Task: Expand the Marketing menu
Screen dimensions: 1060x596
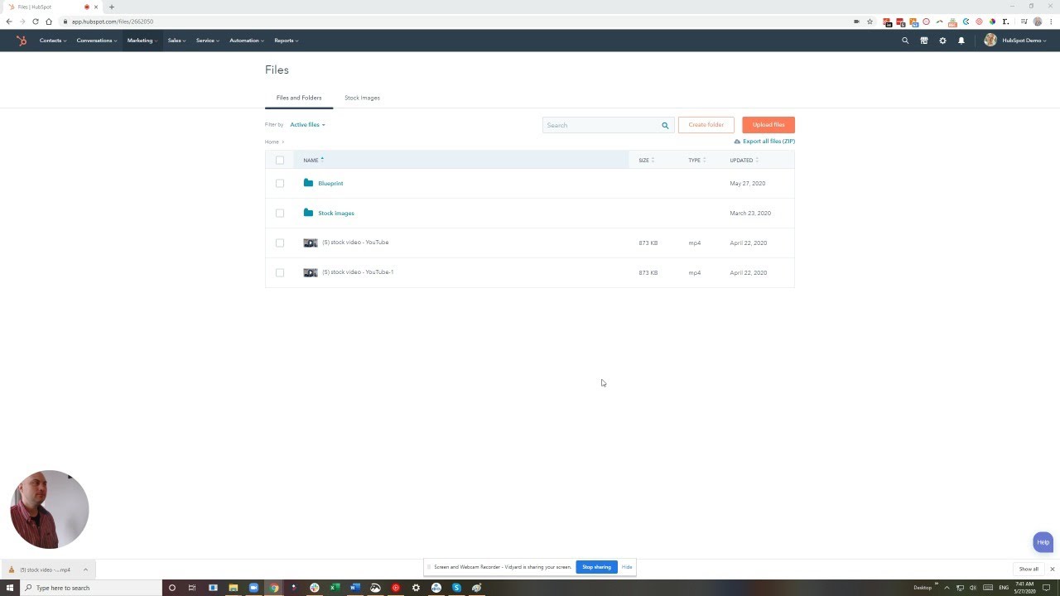Action: [142, 41]
